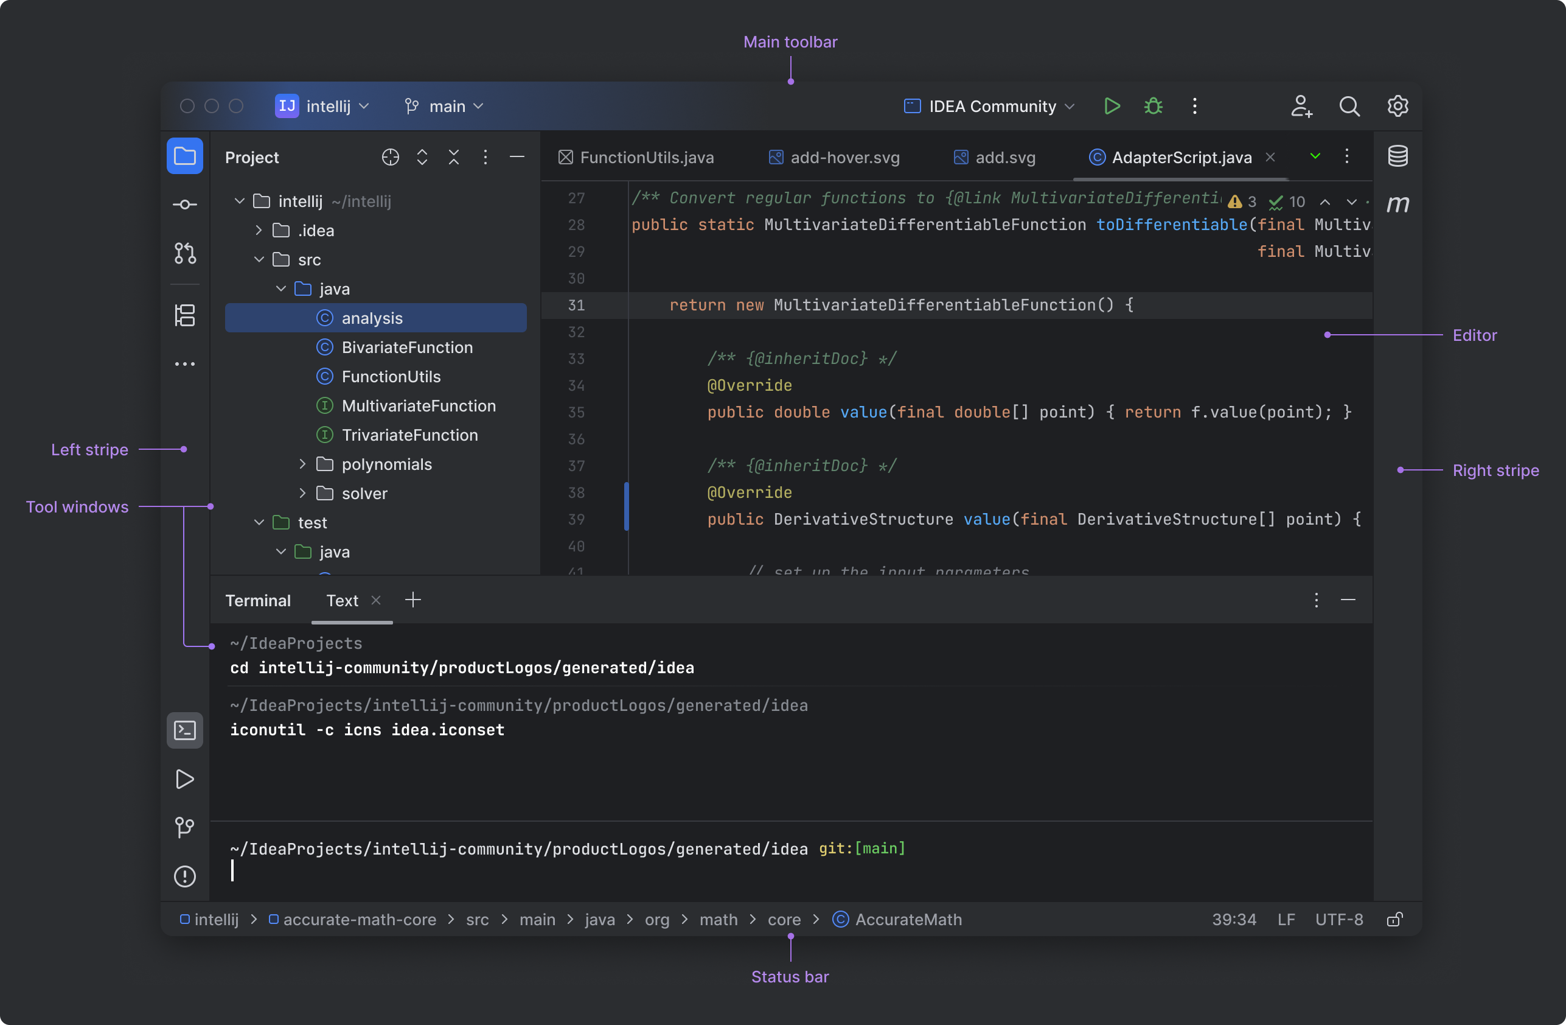Start a Code With Me session
1566x1025 pixels.
(1301, 106)
